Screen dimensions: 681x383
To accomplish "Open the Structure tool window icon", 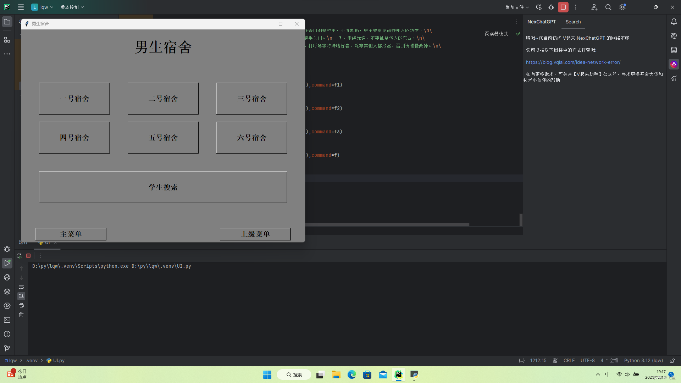I will click(x=7, y=40).
